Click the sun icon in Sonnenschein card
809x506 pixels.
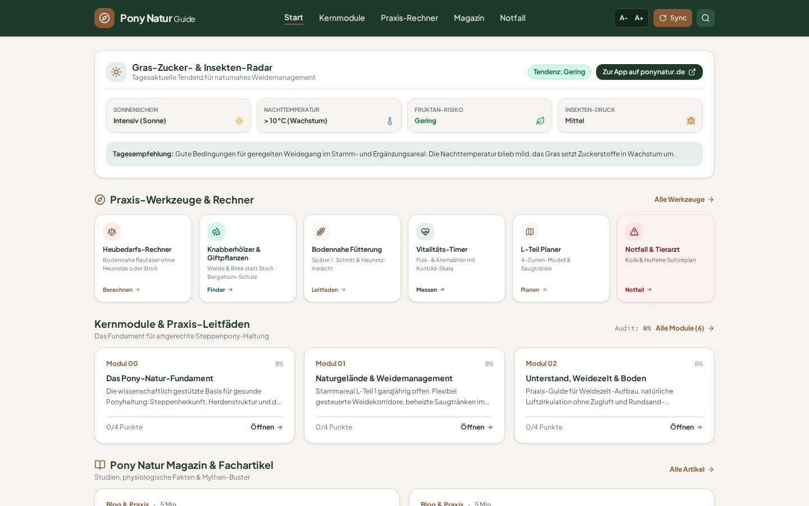239,121
